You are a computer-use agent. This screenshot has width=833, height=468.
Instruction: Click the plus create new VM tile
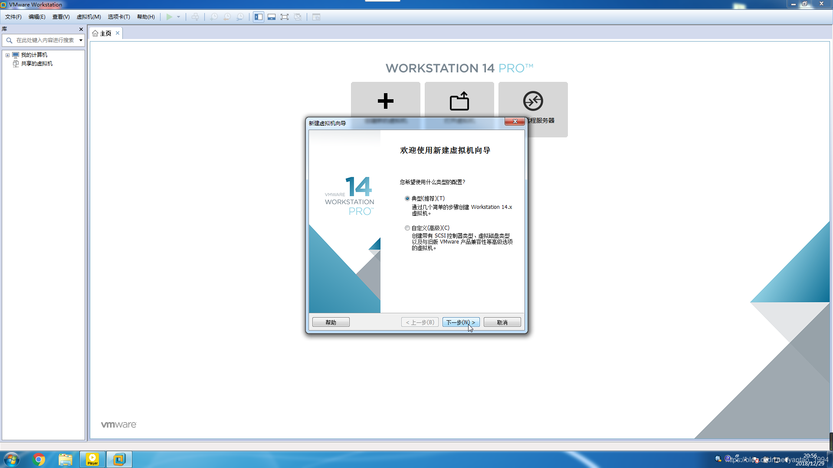[x=385, y=101]
